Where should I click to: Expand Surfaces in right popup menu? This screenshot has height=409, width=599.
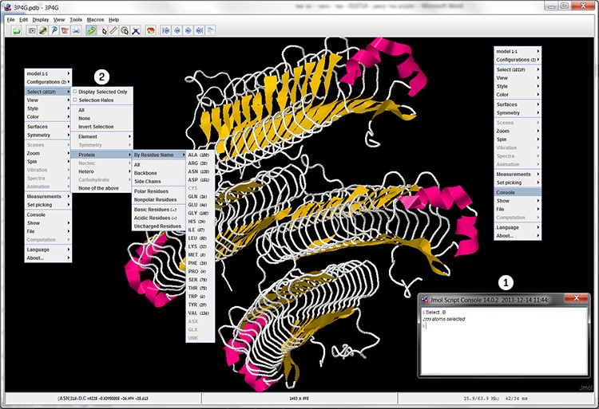518,104
